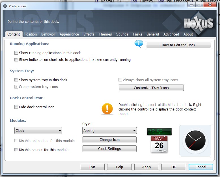Go to the Appearance tab
This screenshot has height=177, width=220.
pyautogui.click(x=69, y=34)
